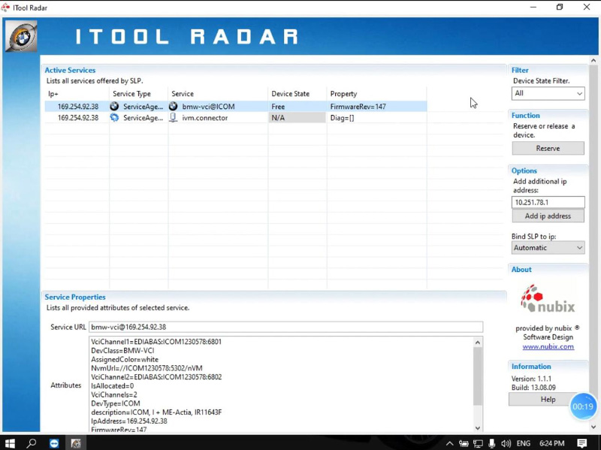The height and width of the screenshot is (450, 601).
Task: Click the network tray icon
Action: 478,444
